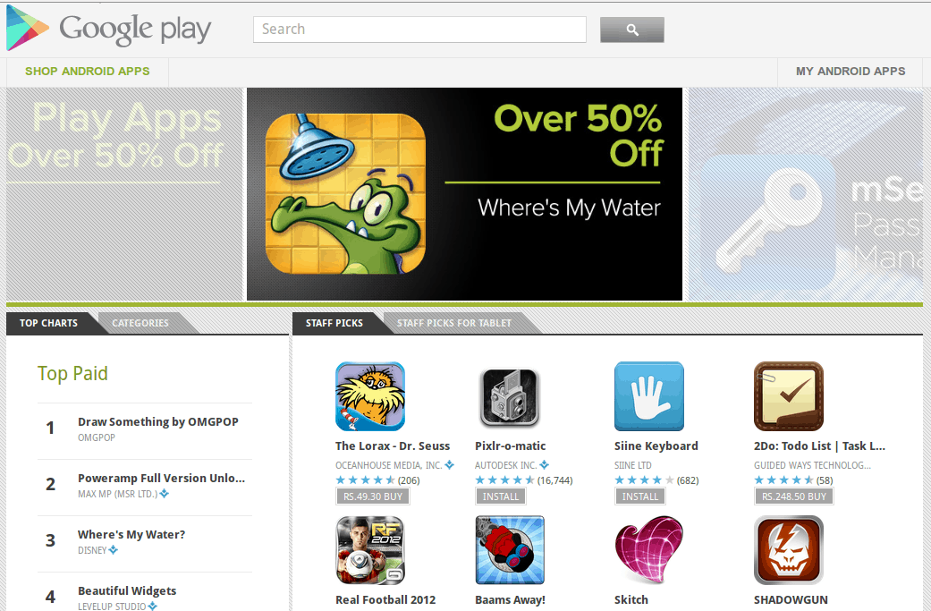Switch to the Categories tab
Image resolution: width=931 pixels, height=611 pixels.
coord(140,323)
